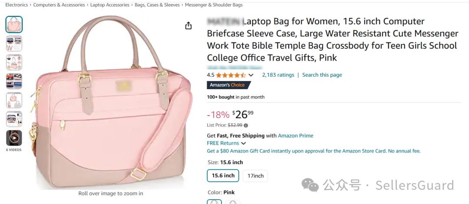Screen dimensions: 469x204
Task: Expand the rating breakdown chevron
Action: click(x=251, y=75)
